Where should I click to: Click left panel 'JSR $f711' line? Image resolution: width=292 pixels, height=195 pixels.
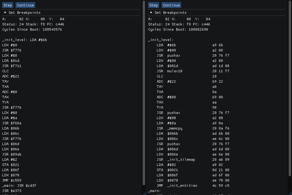pos(12,66)
